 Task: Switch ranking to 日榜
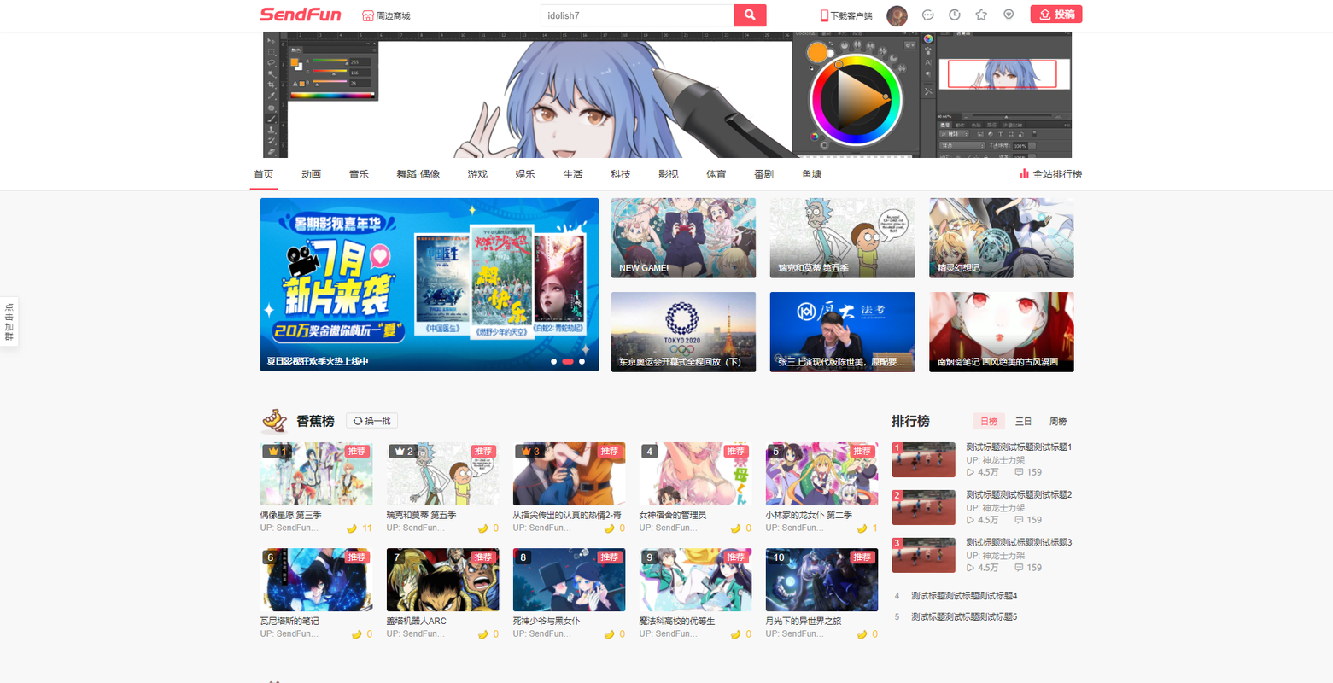click(x=989, y=422)
